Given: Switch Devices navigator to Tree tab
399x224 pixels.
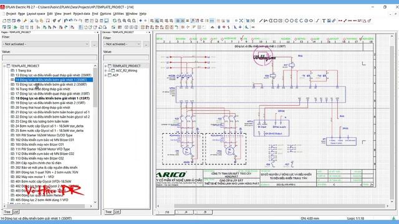Looking at the screenshot, I should coord(108,212).
